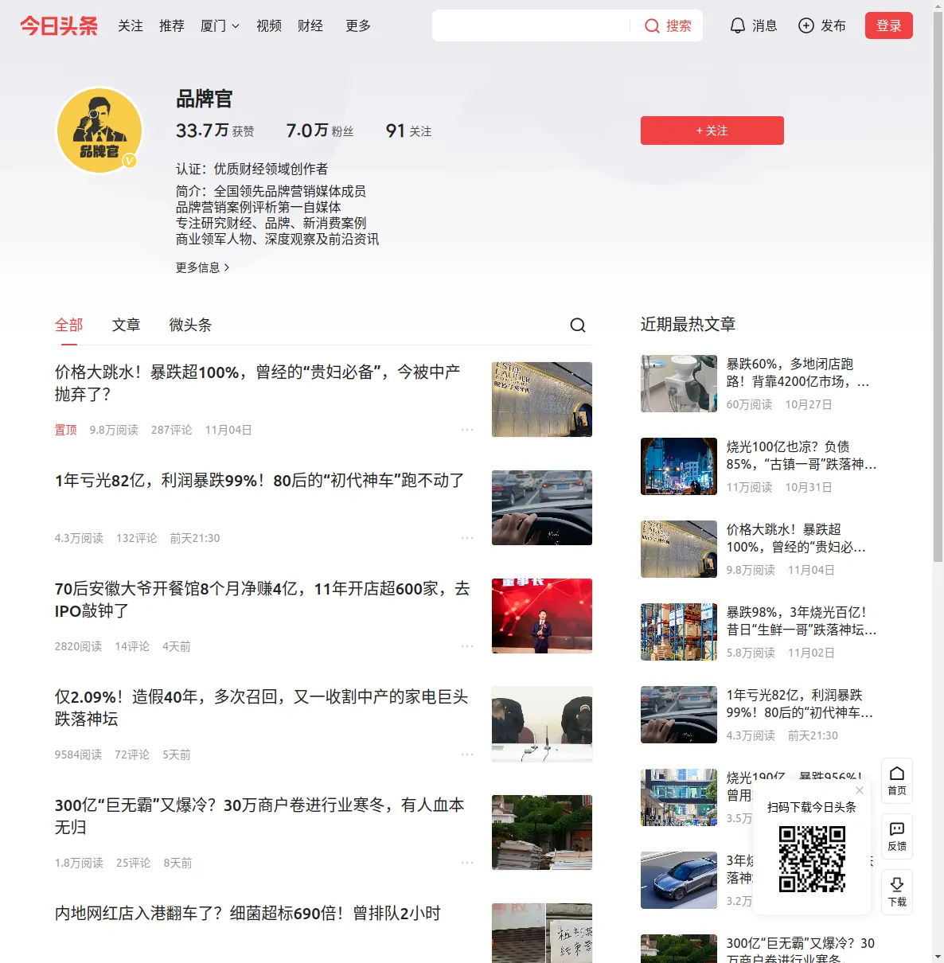This screenshot has width=944, height=963.
Task: Open 推荐 in top navigation
Action: [x=172, y=26]
